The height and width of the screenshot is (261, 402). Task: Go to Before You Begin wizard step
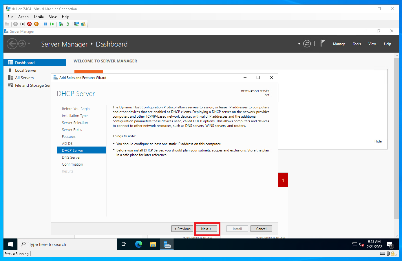coord(76,109)
